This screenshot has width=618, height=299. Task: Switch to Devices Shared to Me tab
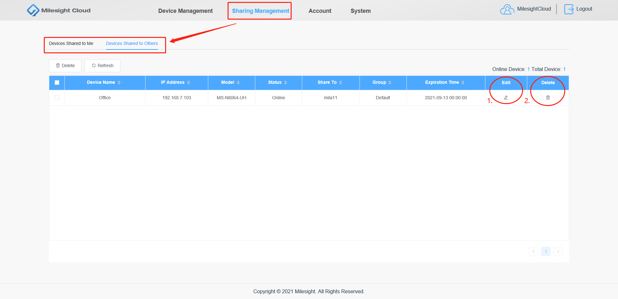coord(71,43)
